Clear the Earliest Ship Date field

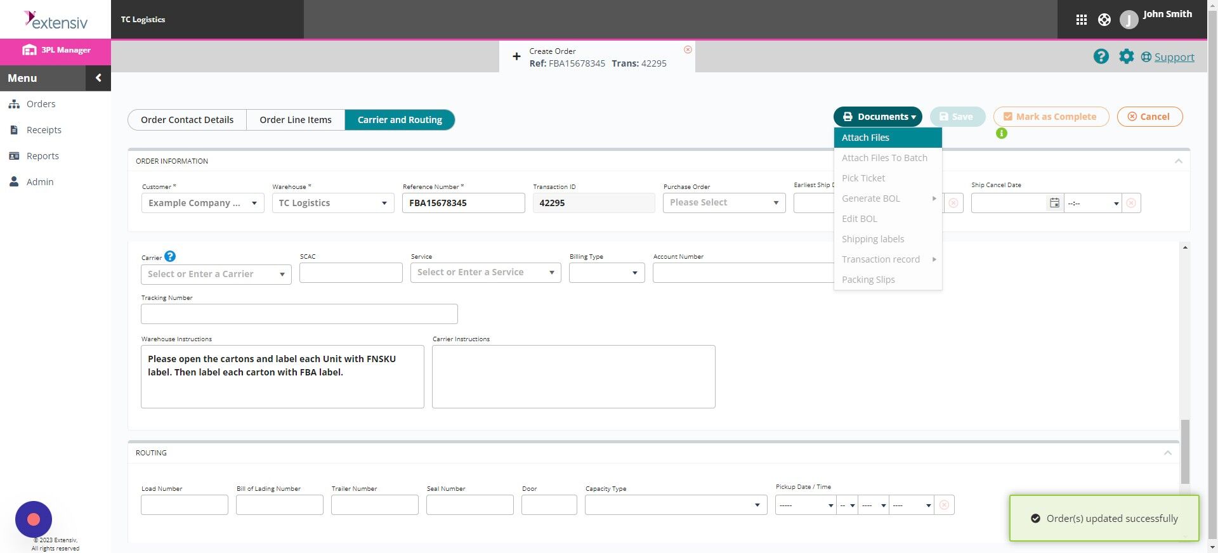tap(953, 203)
